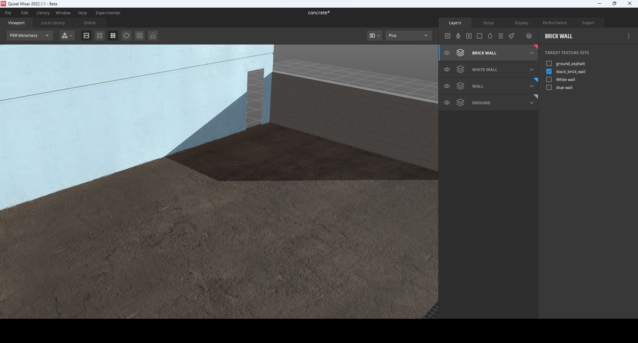
Task: Click the Quixel Mixer app logo icon
Action: click(x=3, y=4)
